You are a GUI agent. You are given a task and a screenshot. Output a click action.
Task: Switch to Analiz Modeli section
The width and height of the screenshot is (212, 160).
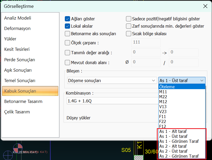click(x=18, y=18)
